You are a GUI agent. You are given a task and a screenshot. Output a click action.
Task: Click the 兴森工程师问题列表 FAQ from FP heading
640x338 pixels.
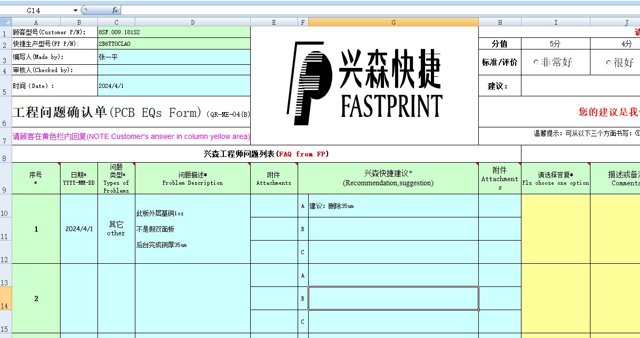tap(266, 154)
